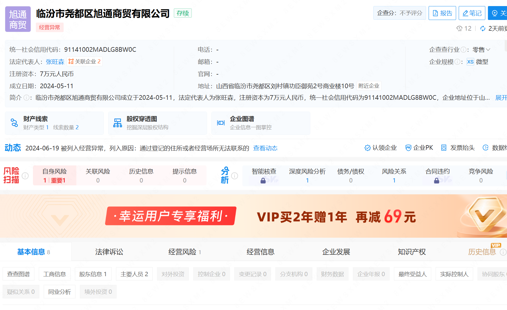Open legal representative 张旺森 link
This screenshot has width=507, height=310.
coord(55,62)
